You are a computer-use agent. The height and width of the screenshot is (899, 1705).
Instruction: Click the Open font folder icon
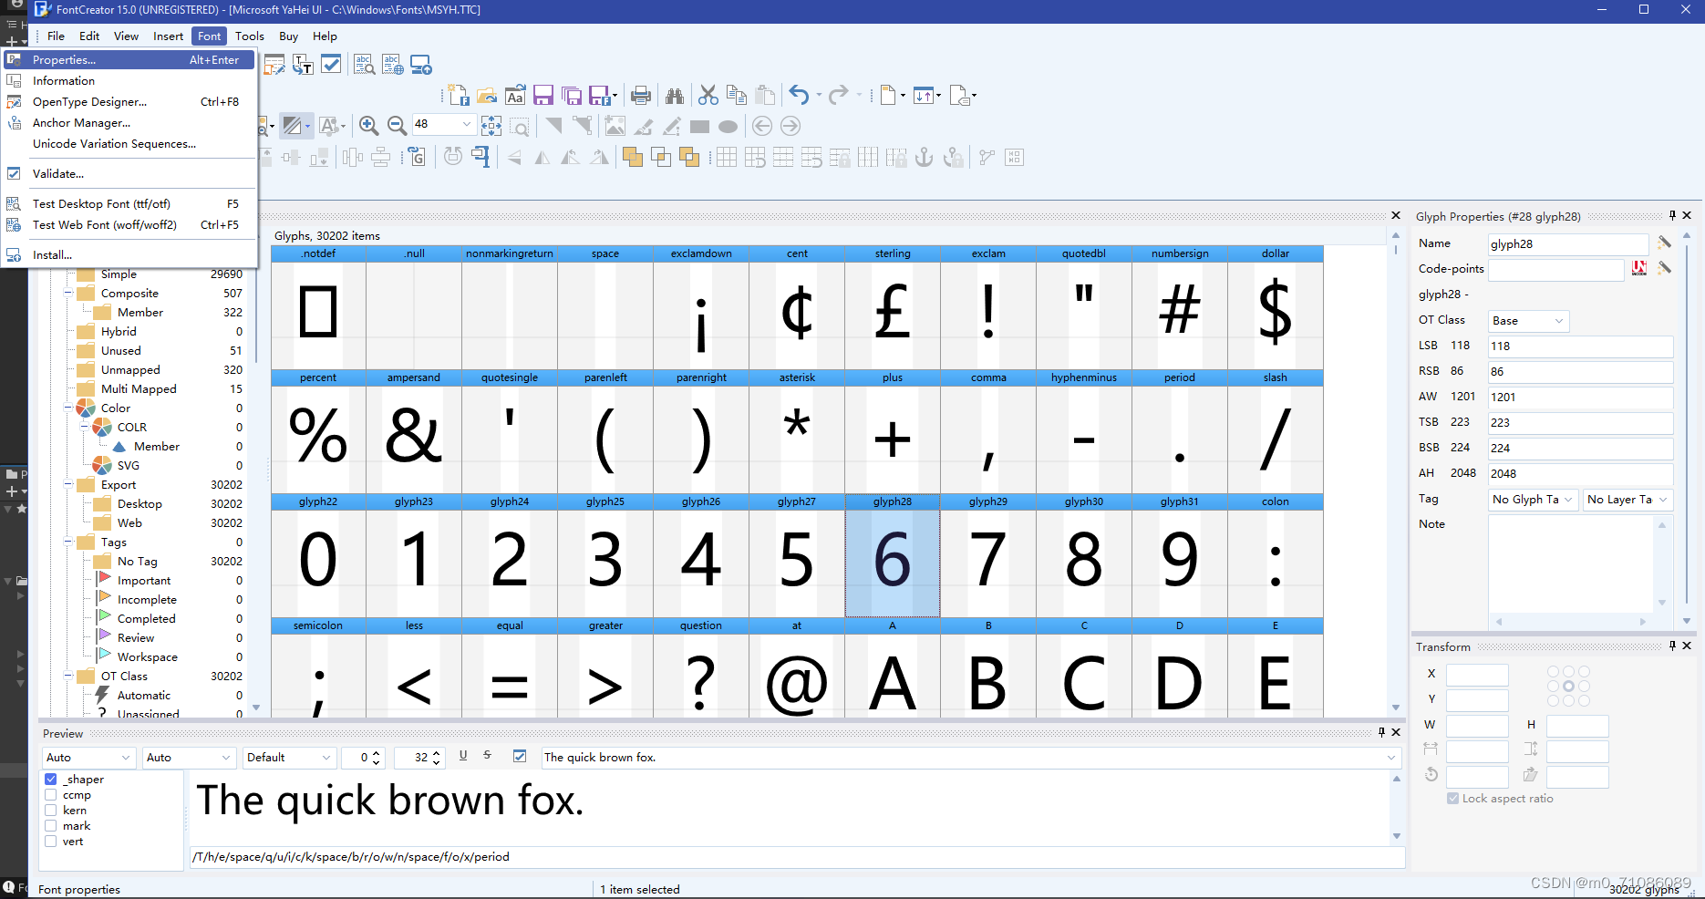[487, 96]
